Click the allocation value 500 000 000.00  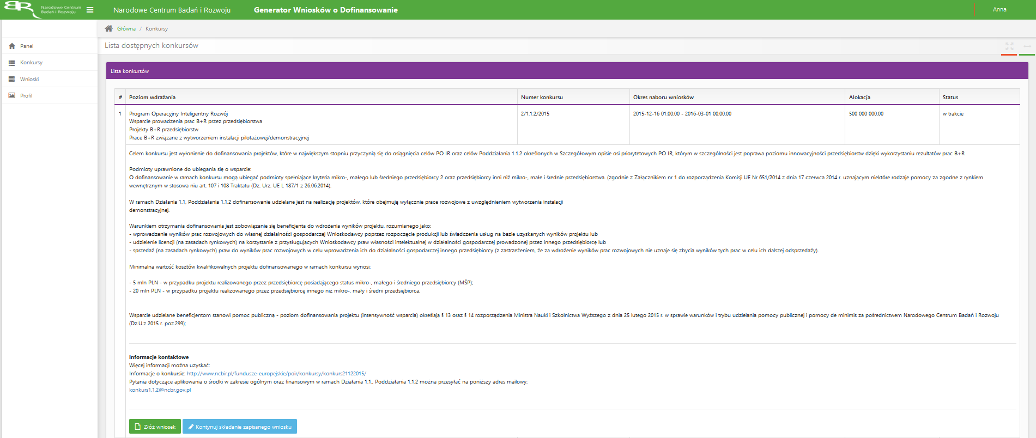click(866, 114)
